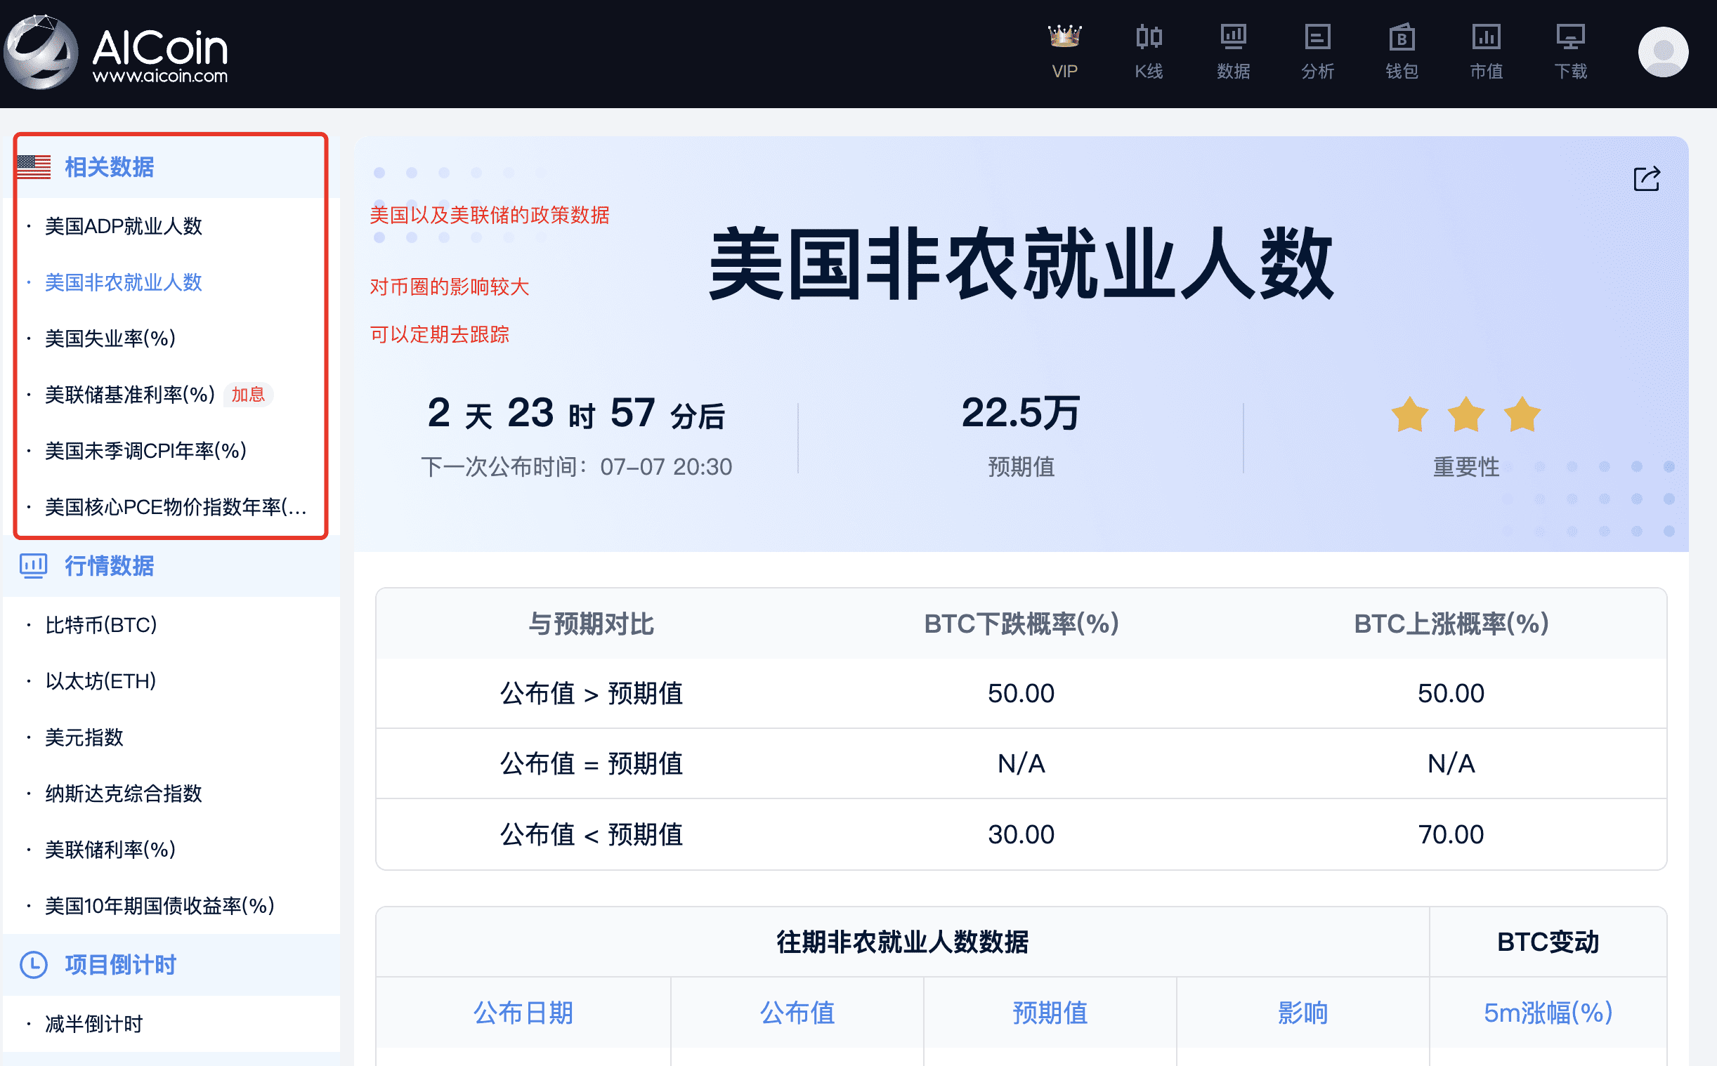Screen dimensions: 1717x1066
Task: Click the 美国非农就业人数 page title
Action: (x=1020, y=263)
